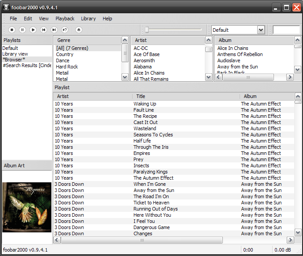Select Anthems Of Rebellion album
The width and height of the screenshot is (303, 256).
tap(255, 54)
